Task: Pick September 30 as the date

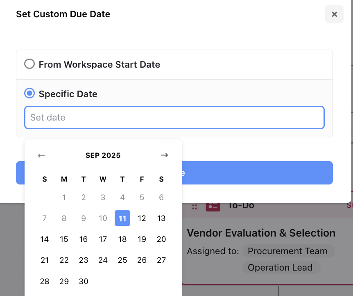Action: (x=84, y=282)
